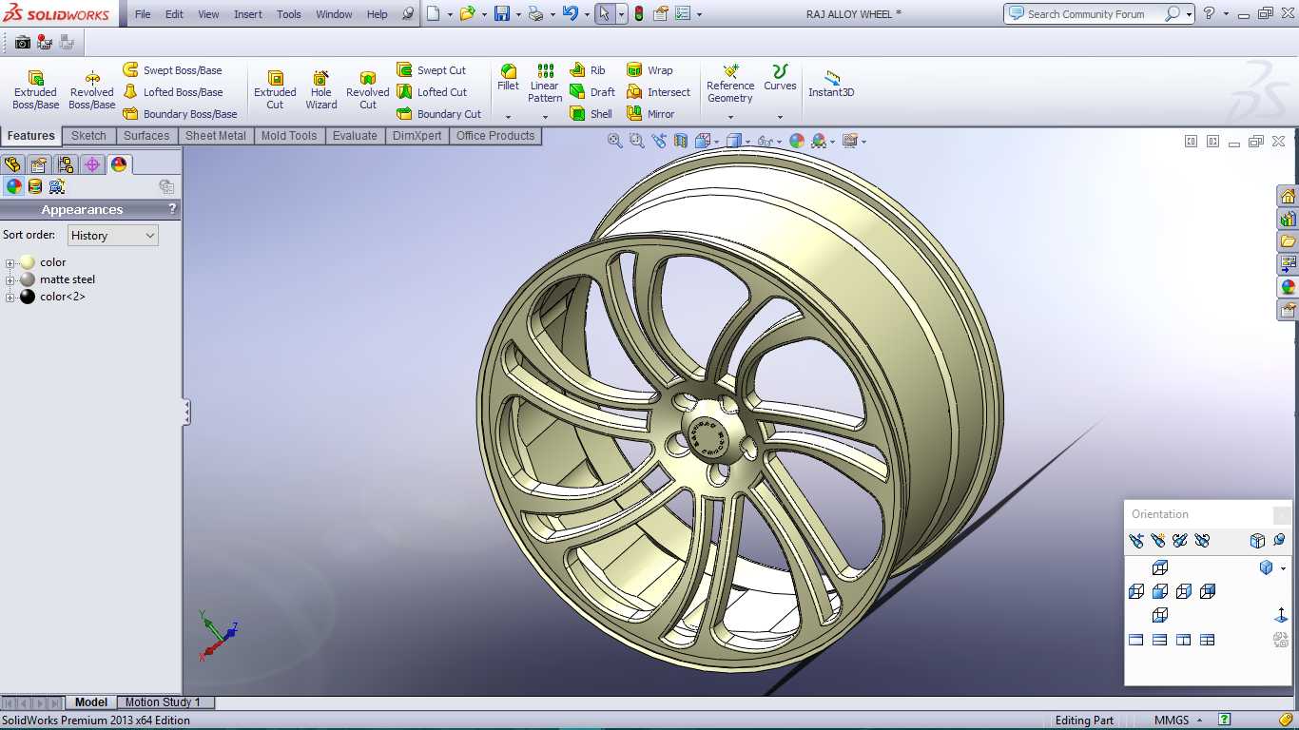
Task: Select the Intersect feature
Action: [658, 92]
